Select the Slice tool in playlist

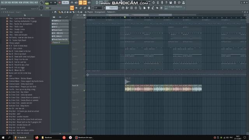click(x=73, y=12)
